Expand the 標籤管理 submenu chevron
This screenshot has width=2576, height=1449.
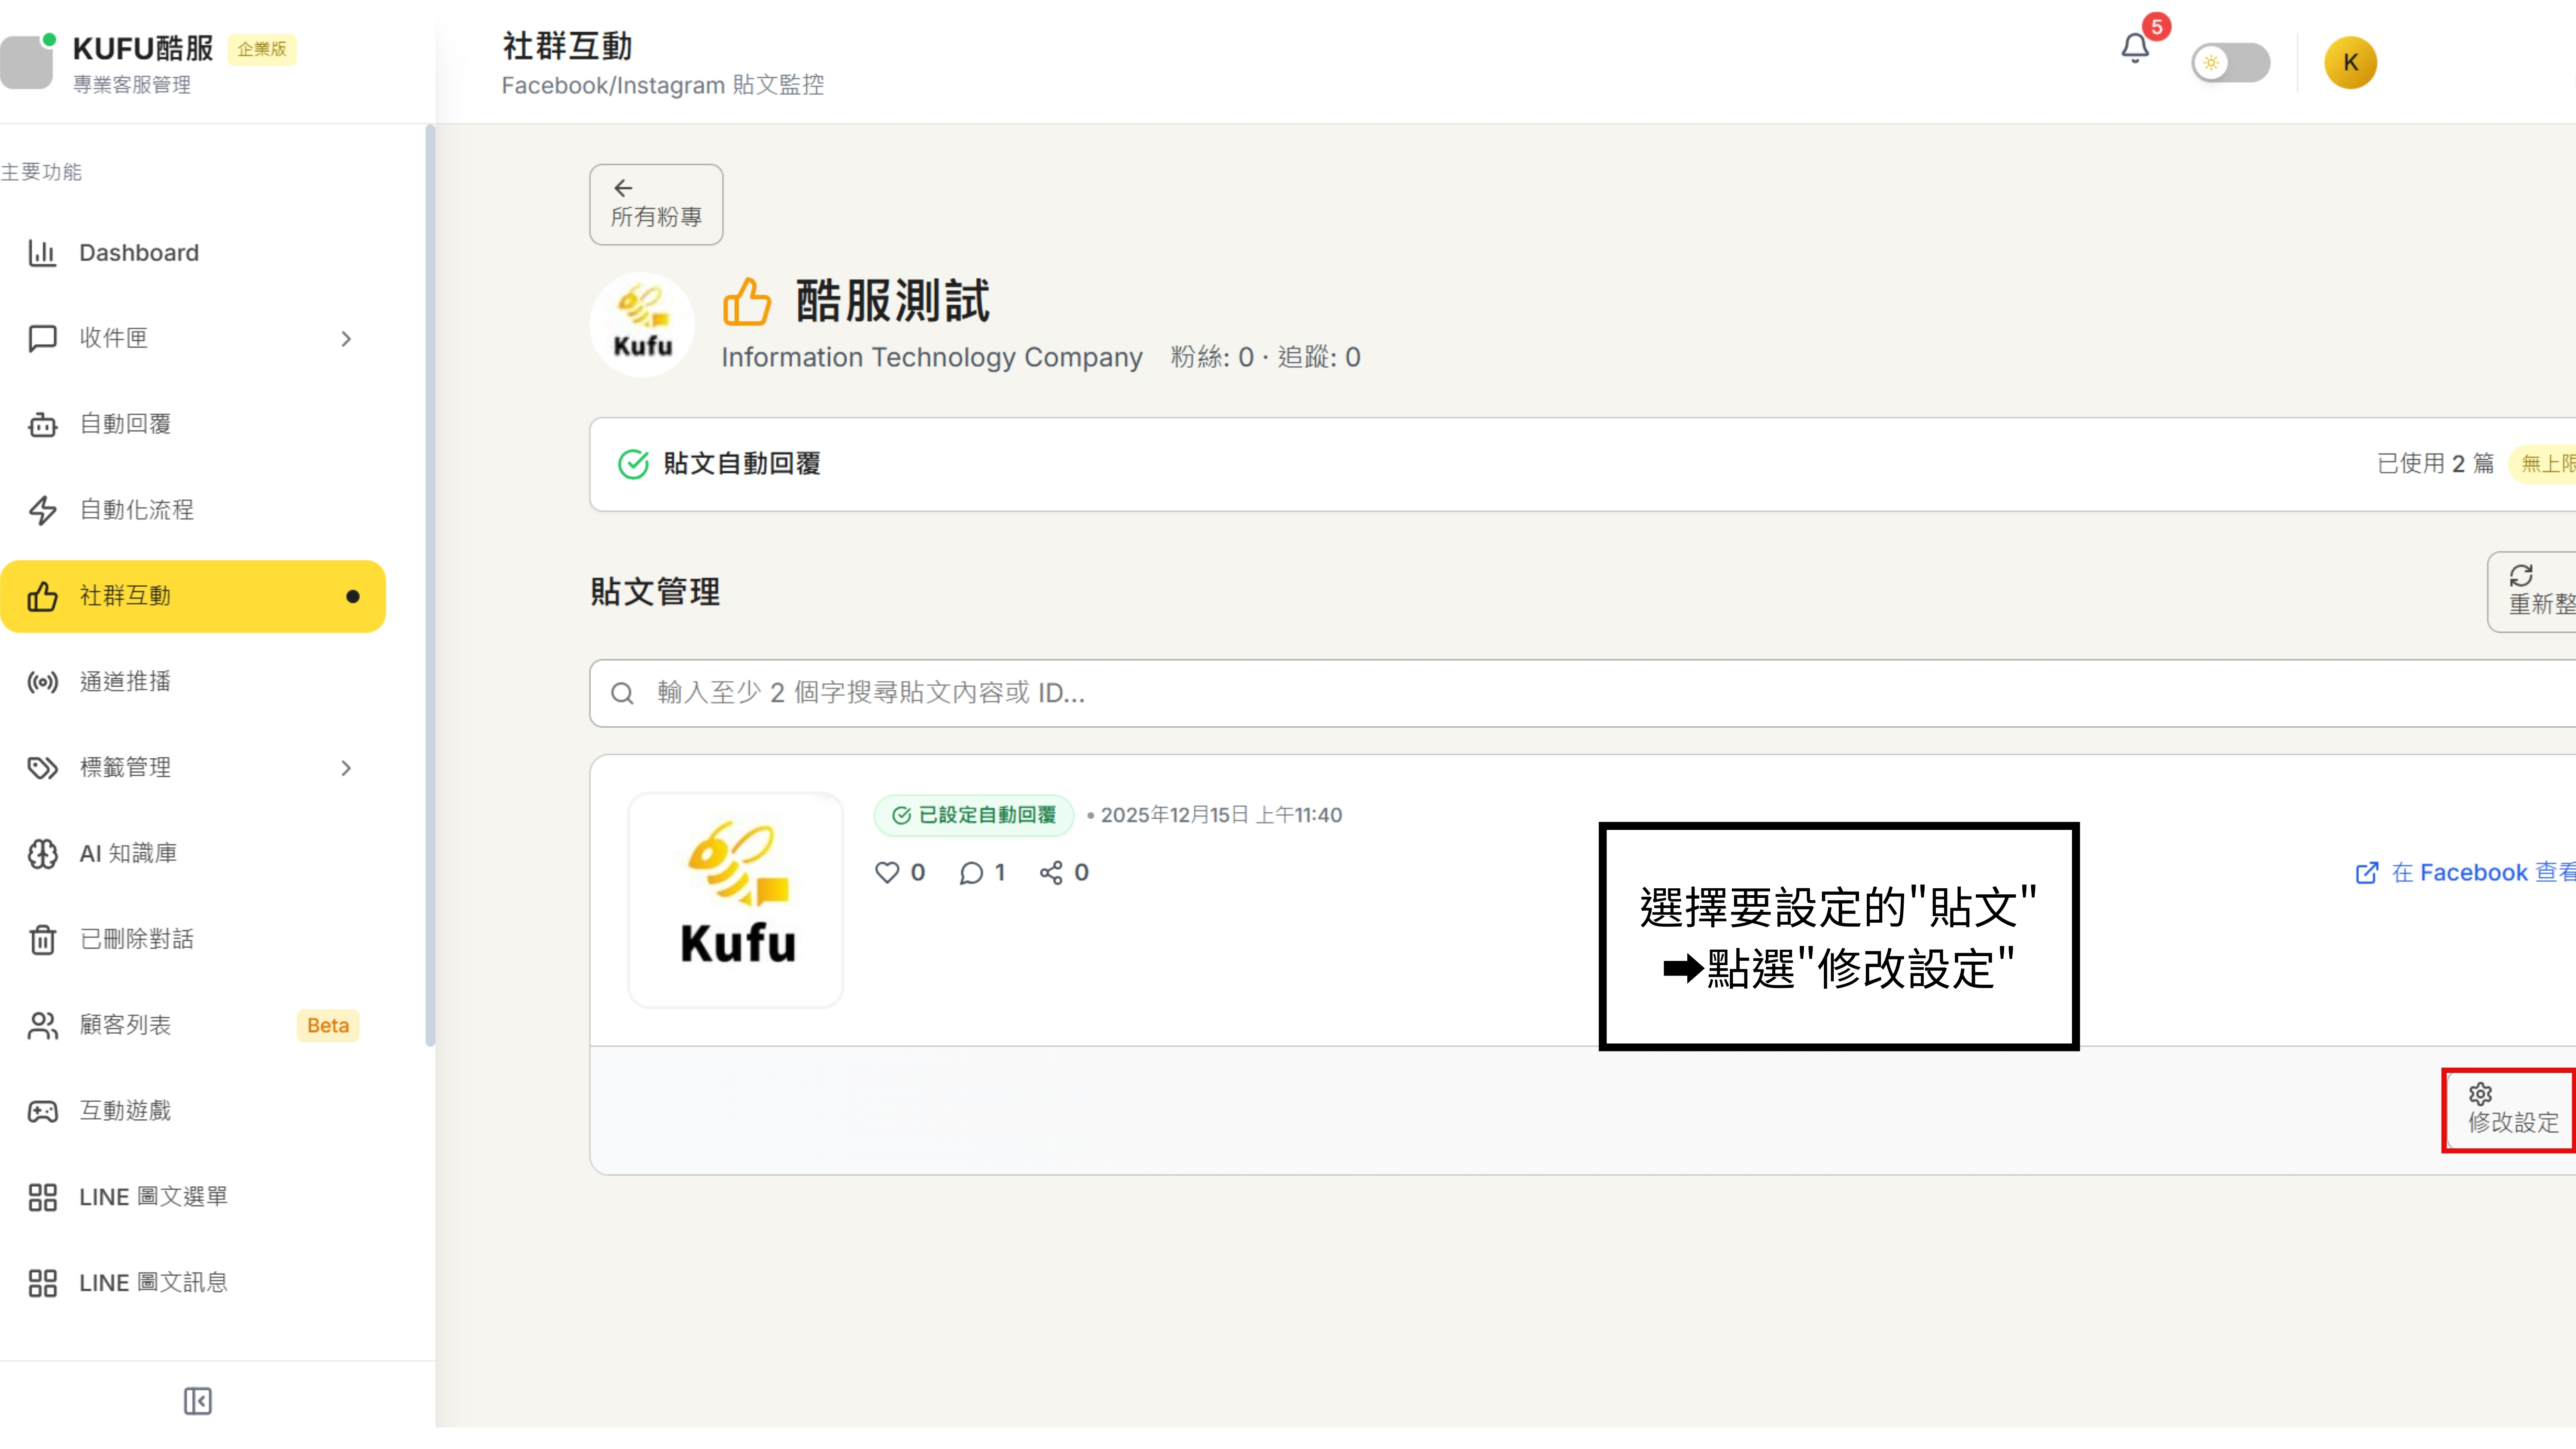(x=346, y=768)
